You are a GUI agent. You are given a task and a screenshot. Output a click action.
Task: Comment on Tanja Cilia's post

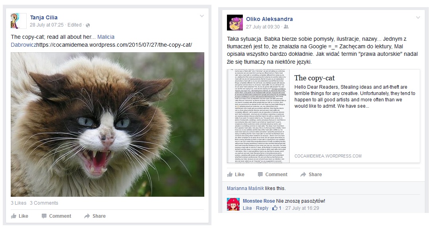[56, 216]
